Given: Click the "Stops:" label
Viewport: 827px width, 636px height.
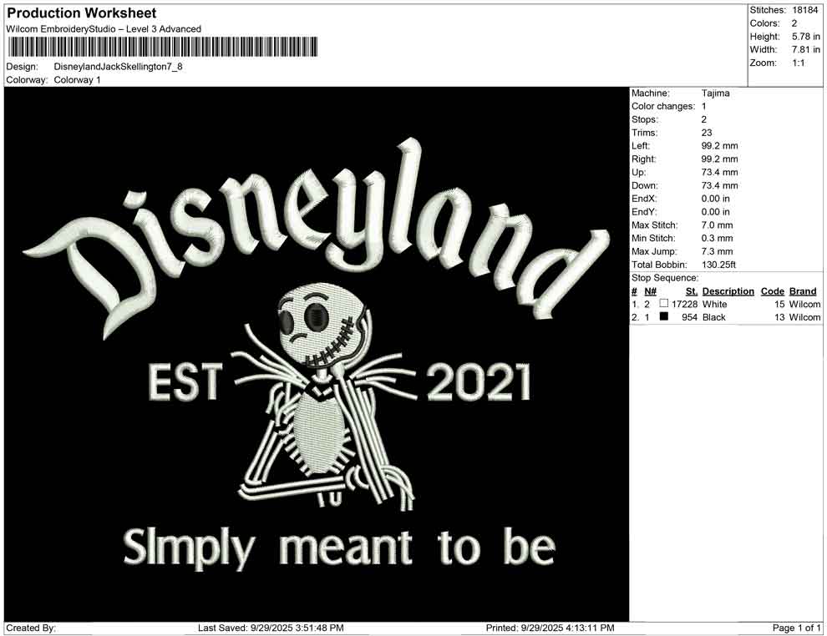Looking at the screenshot, I should coord(645,119).
